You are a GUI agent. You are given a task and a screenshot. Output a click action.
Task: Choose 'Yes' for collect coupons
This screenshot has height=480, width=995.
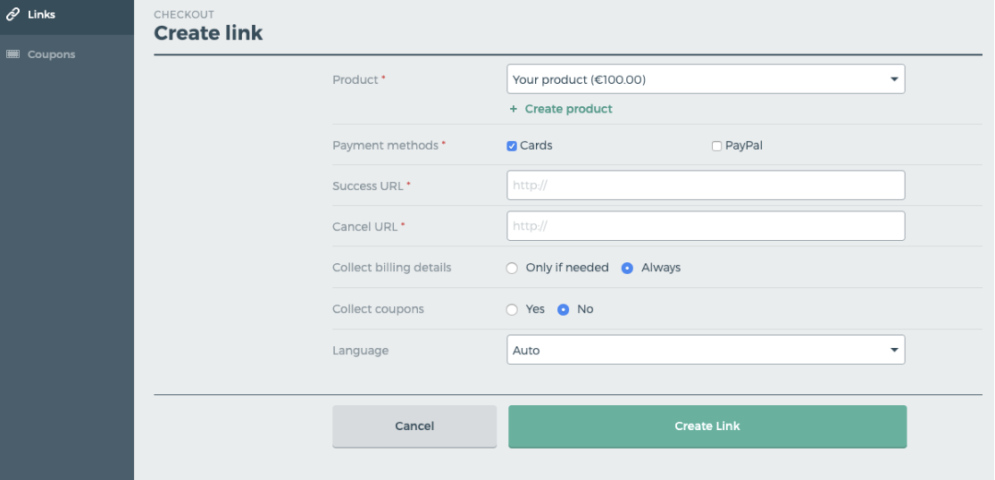pyautogui.click(x=513, y=310)
